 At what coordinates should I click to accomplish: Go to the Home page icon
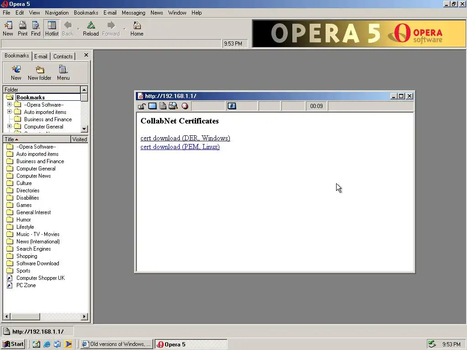coord(137,29)
